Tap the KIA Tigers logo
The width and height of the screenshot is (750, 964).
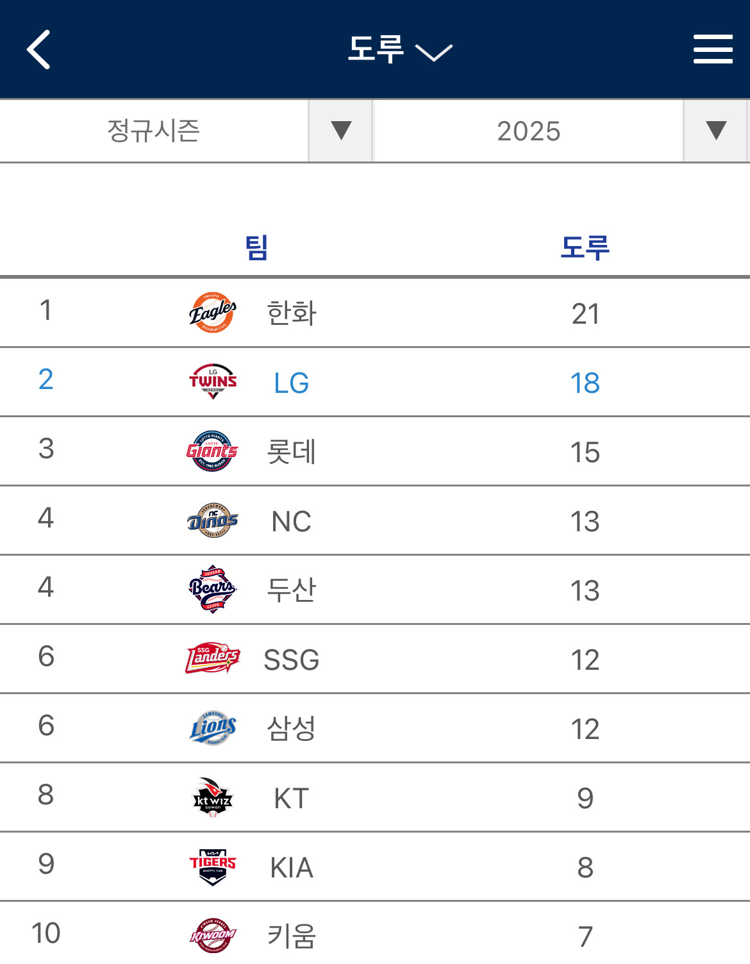213,867
